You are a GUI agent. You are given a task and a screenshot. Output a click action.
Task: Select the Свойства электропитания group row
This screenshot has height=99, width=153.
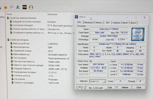[22, 18]
